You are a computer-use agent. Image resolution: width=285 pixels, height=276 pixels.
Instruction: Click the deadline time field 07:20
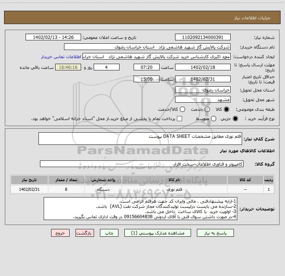(x=147, y=67)
